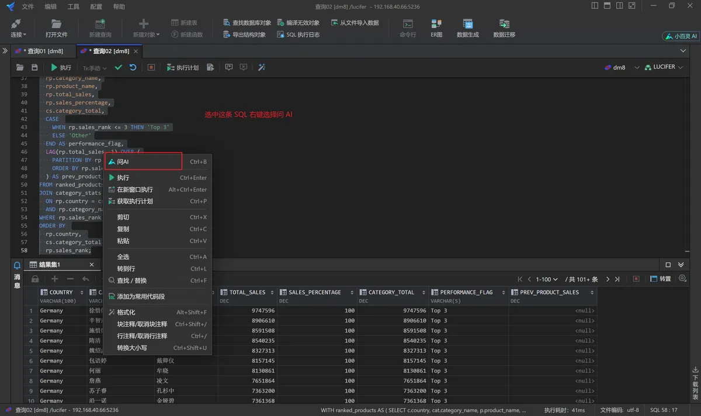The image size is (701, 416).
Task: Click the TOTAL_SALES column header
Action: click(247, 292)
